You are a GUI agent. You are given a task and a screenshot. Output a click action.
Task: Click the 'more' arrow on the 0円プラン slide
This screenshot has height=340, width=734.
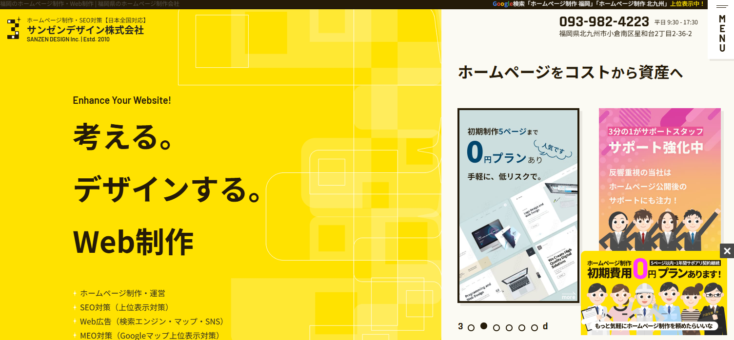coord(568,295)
